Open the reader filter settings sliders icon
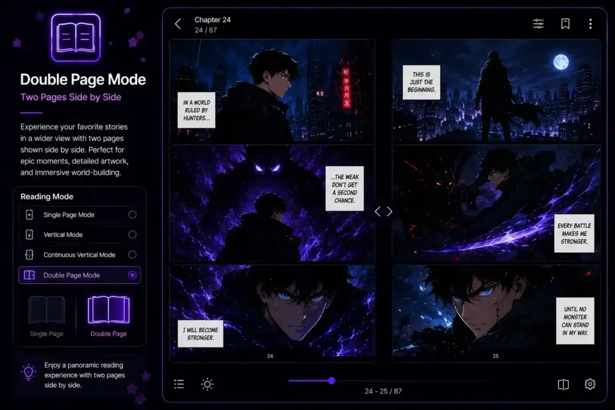Image resolution: width=615 pixels, height=410 pixels. coord(538,24)
